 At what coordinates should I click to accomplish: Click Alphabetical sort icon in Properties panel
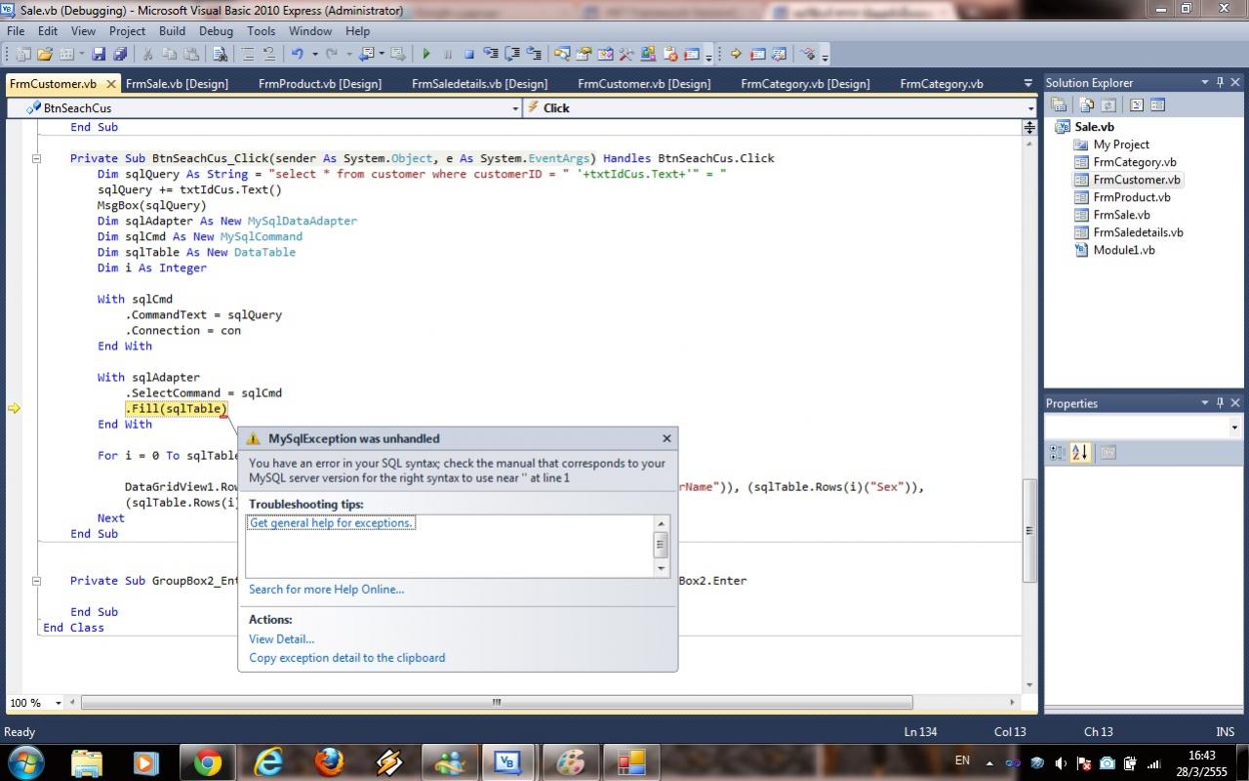tap(1079, 452)
